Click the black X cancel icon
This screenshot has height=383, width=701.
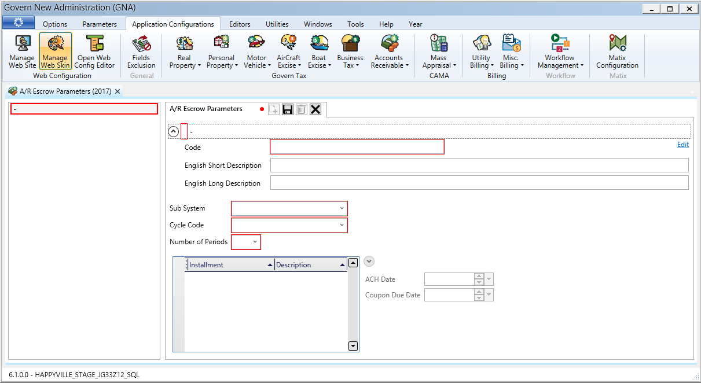pyautogui.click(x=315, y=109)
